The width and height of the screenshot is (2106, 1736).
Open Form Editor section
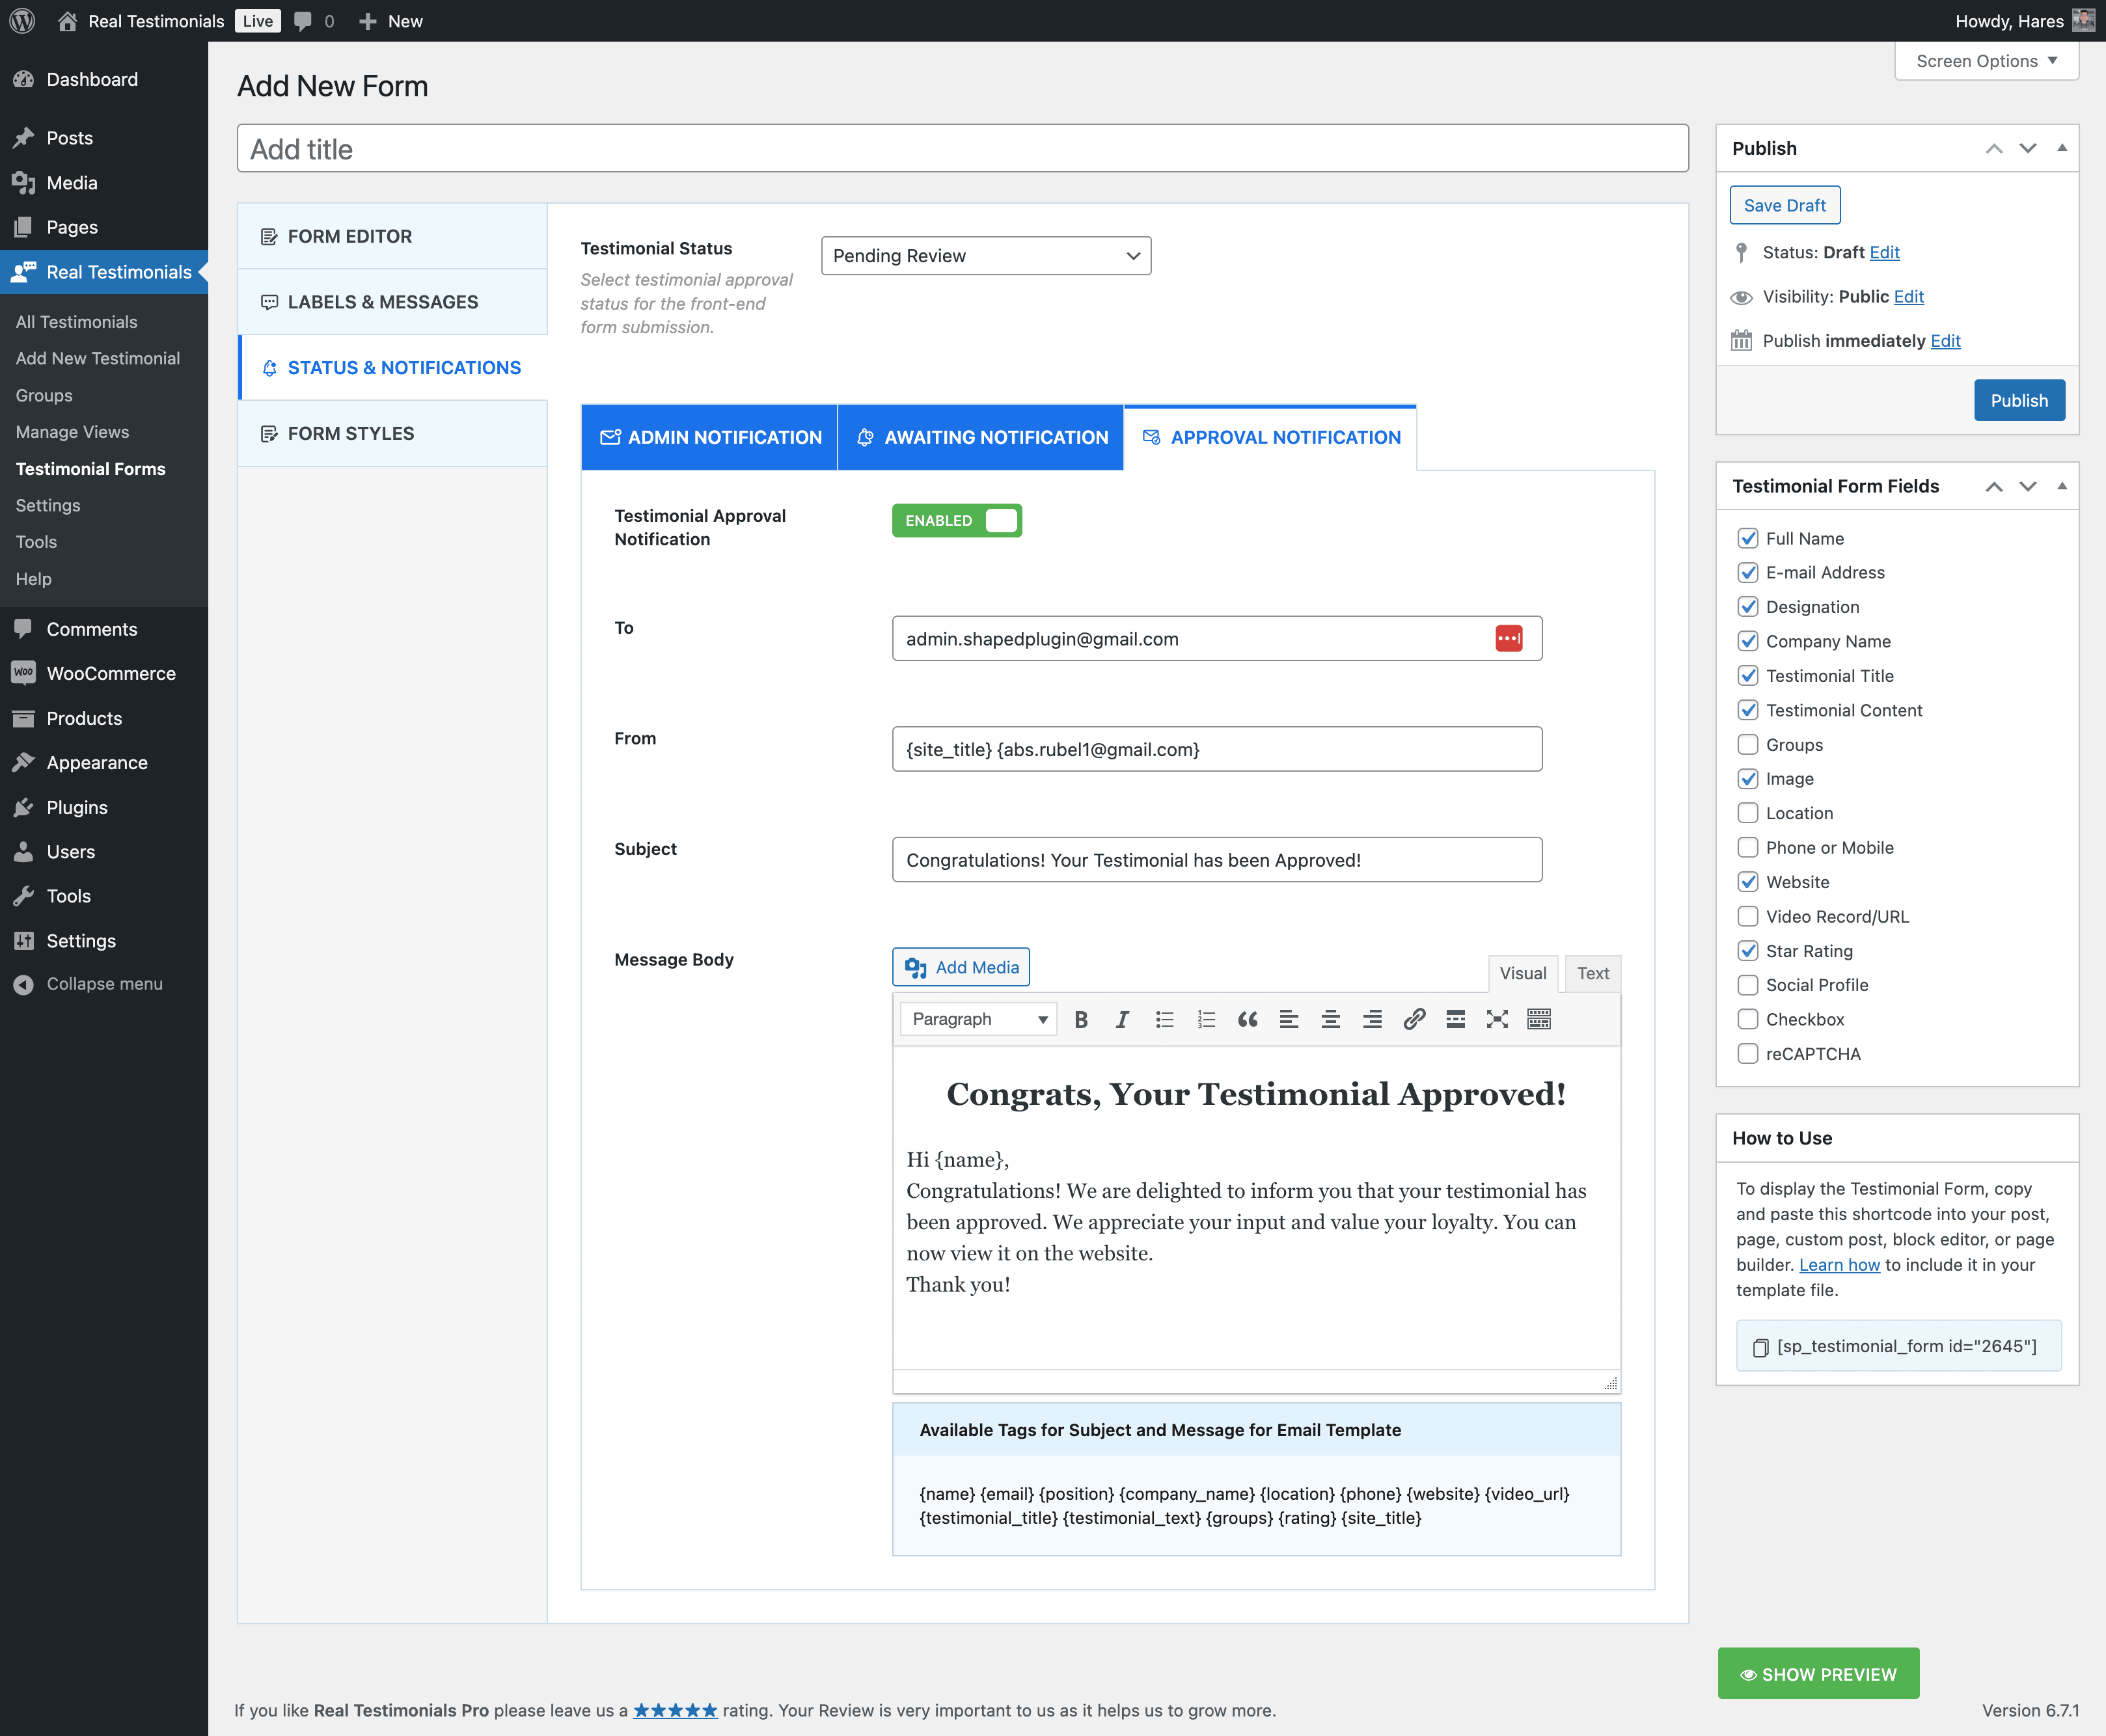tap(392, 236)
